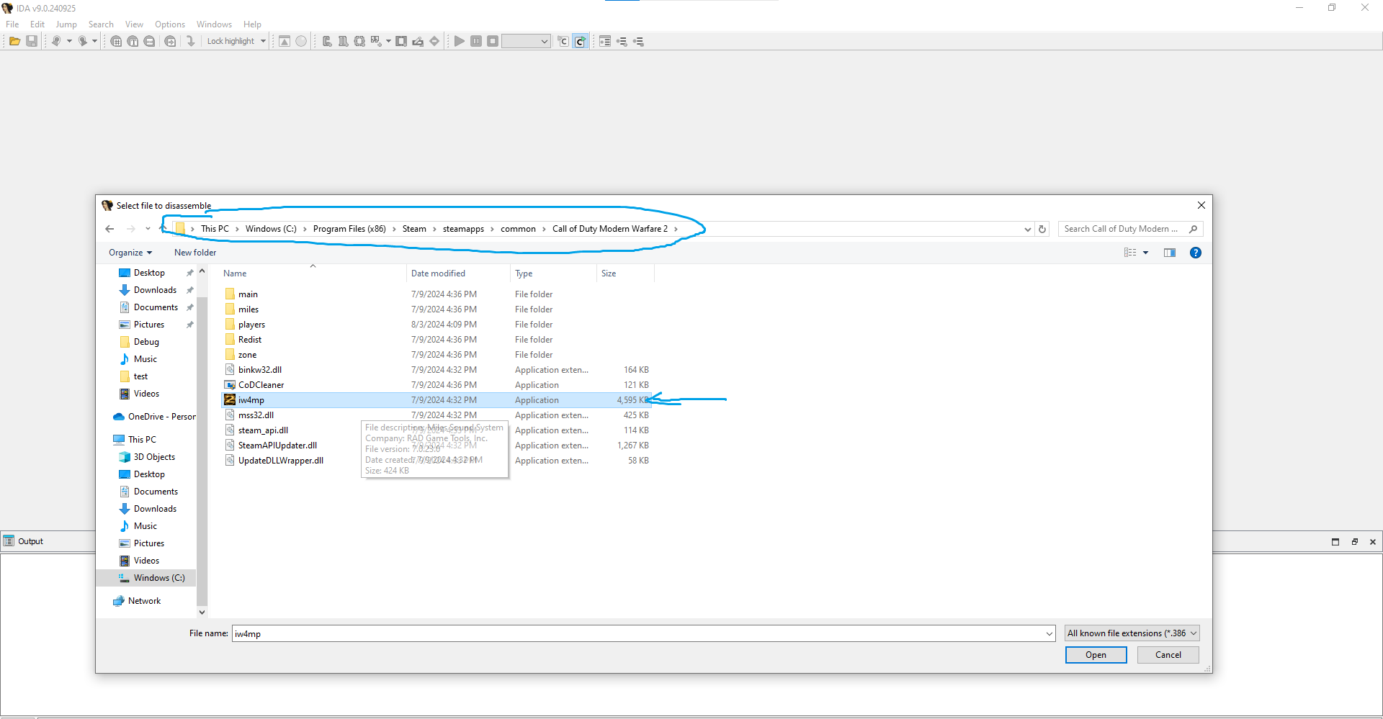The image size is (1383, 719).
Task: Click the down-curved arrow toolbar icon
Action: click(x=190, y=41)
